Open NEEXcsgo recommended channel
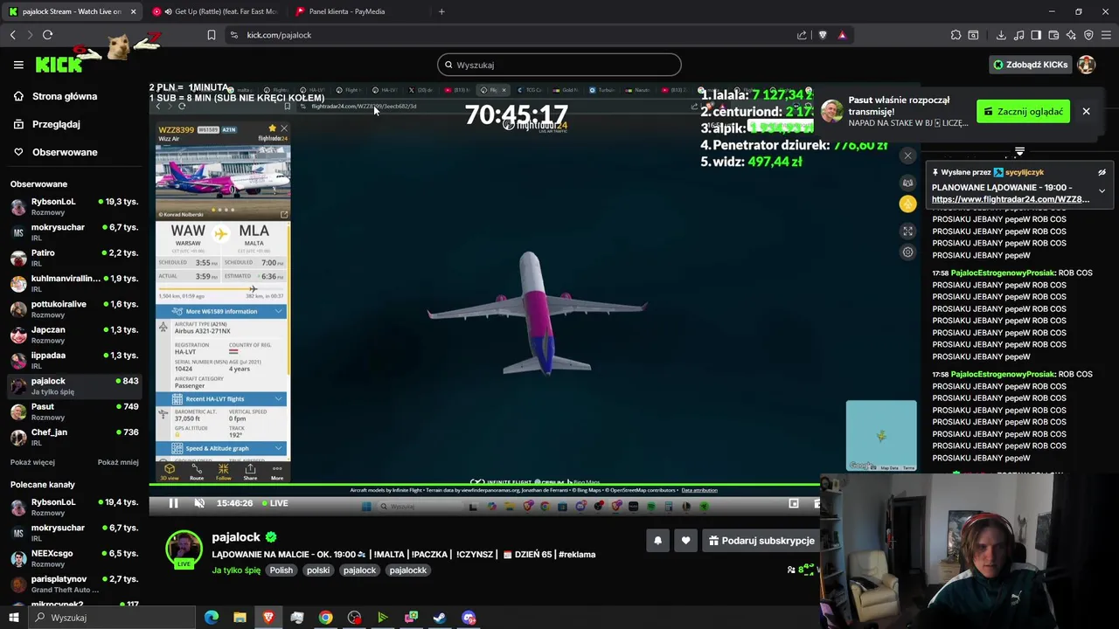This screenshot has height=629, width=1119. tap(74, 558)
